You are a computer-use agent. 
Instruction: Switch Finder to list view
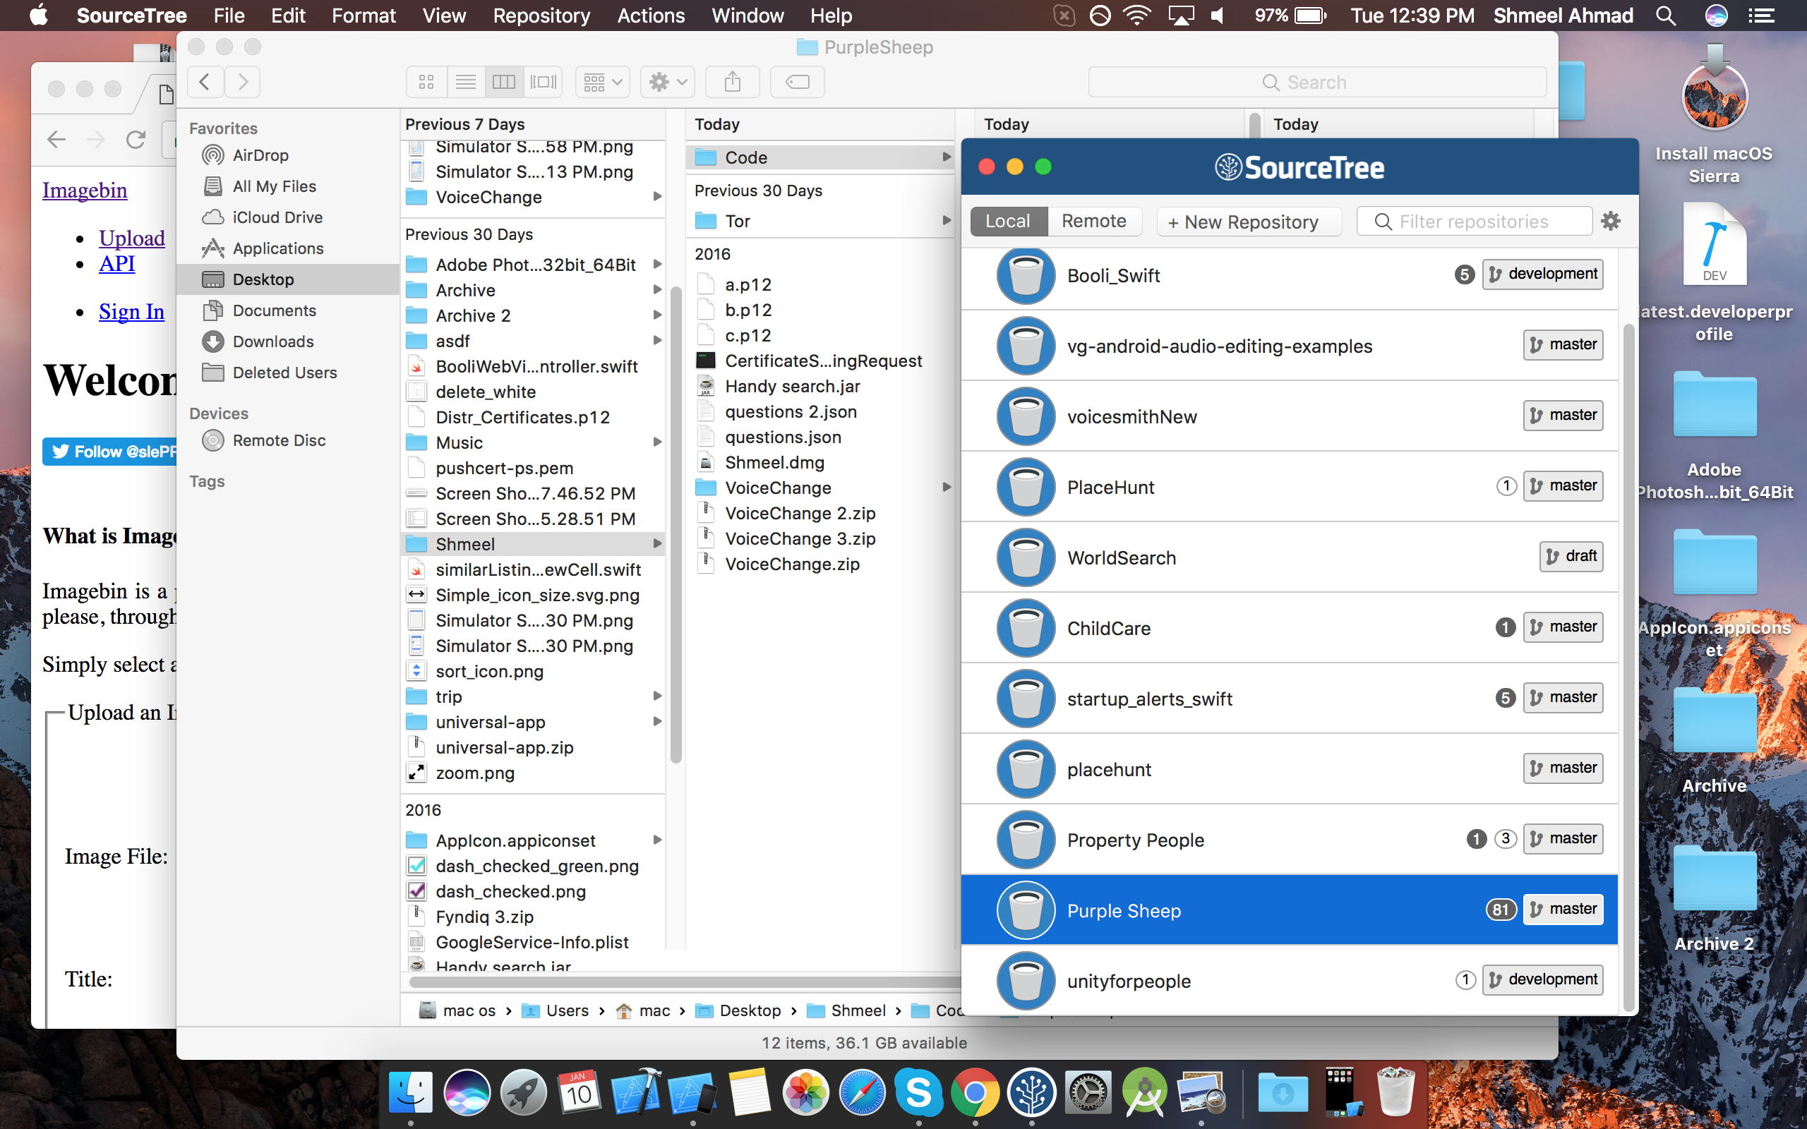point(466,81)
